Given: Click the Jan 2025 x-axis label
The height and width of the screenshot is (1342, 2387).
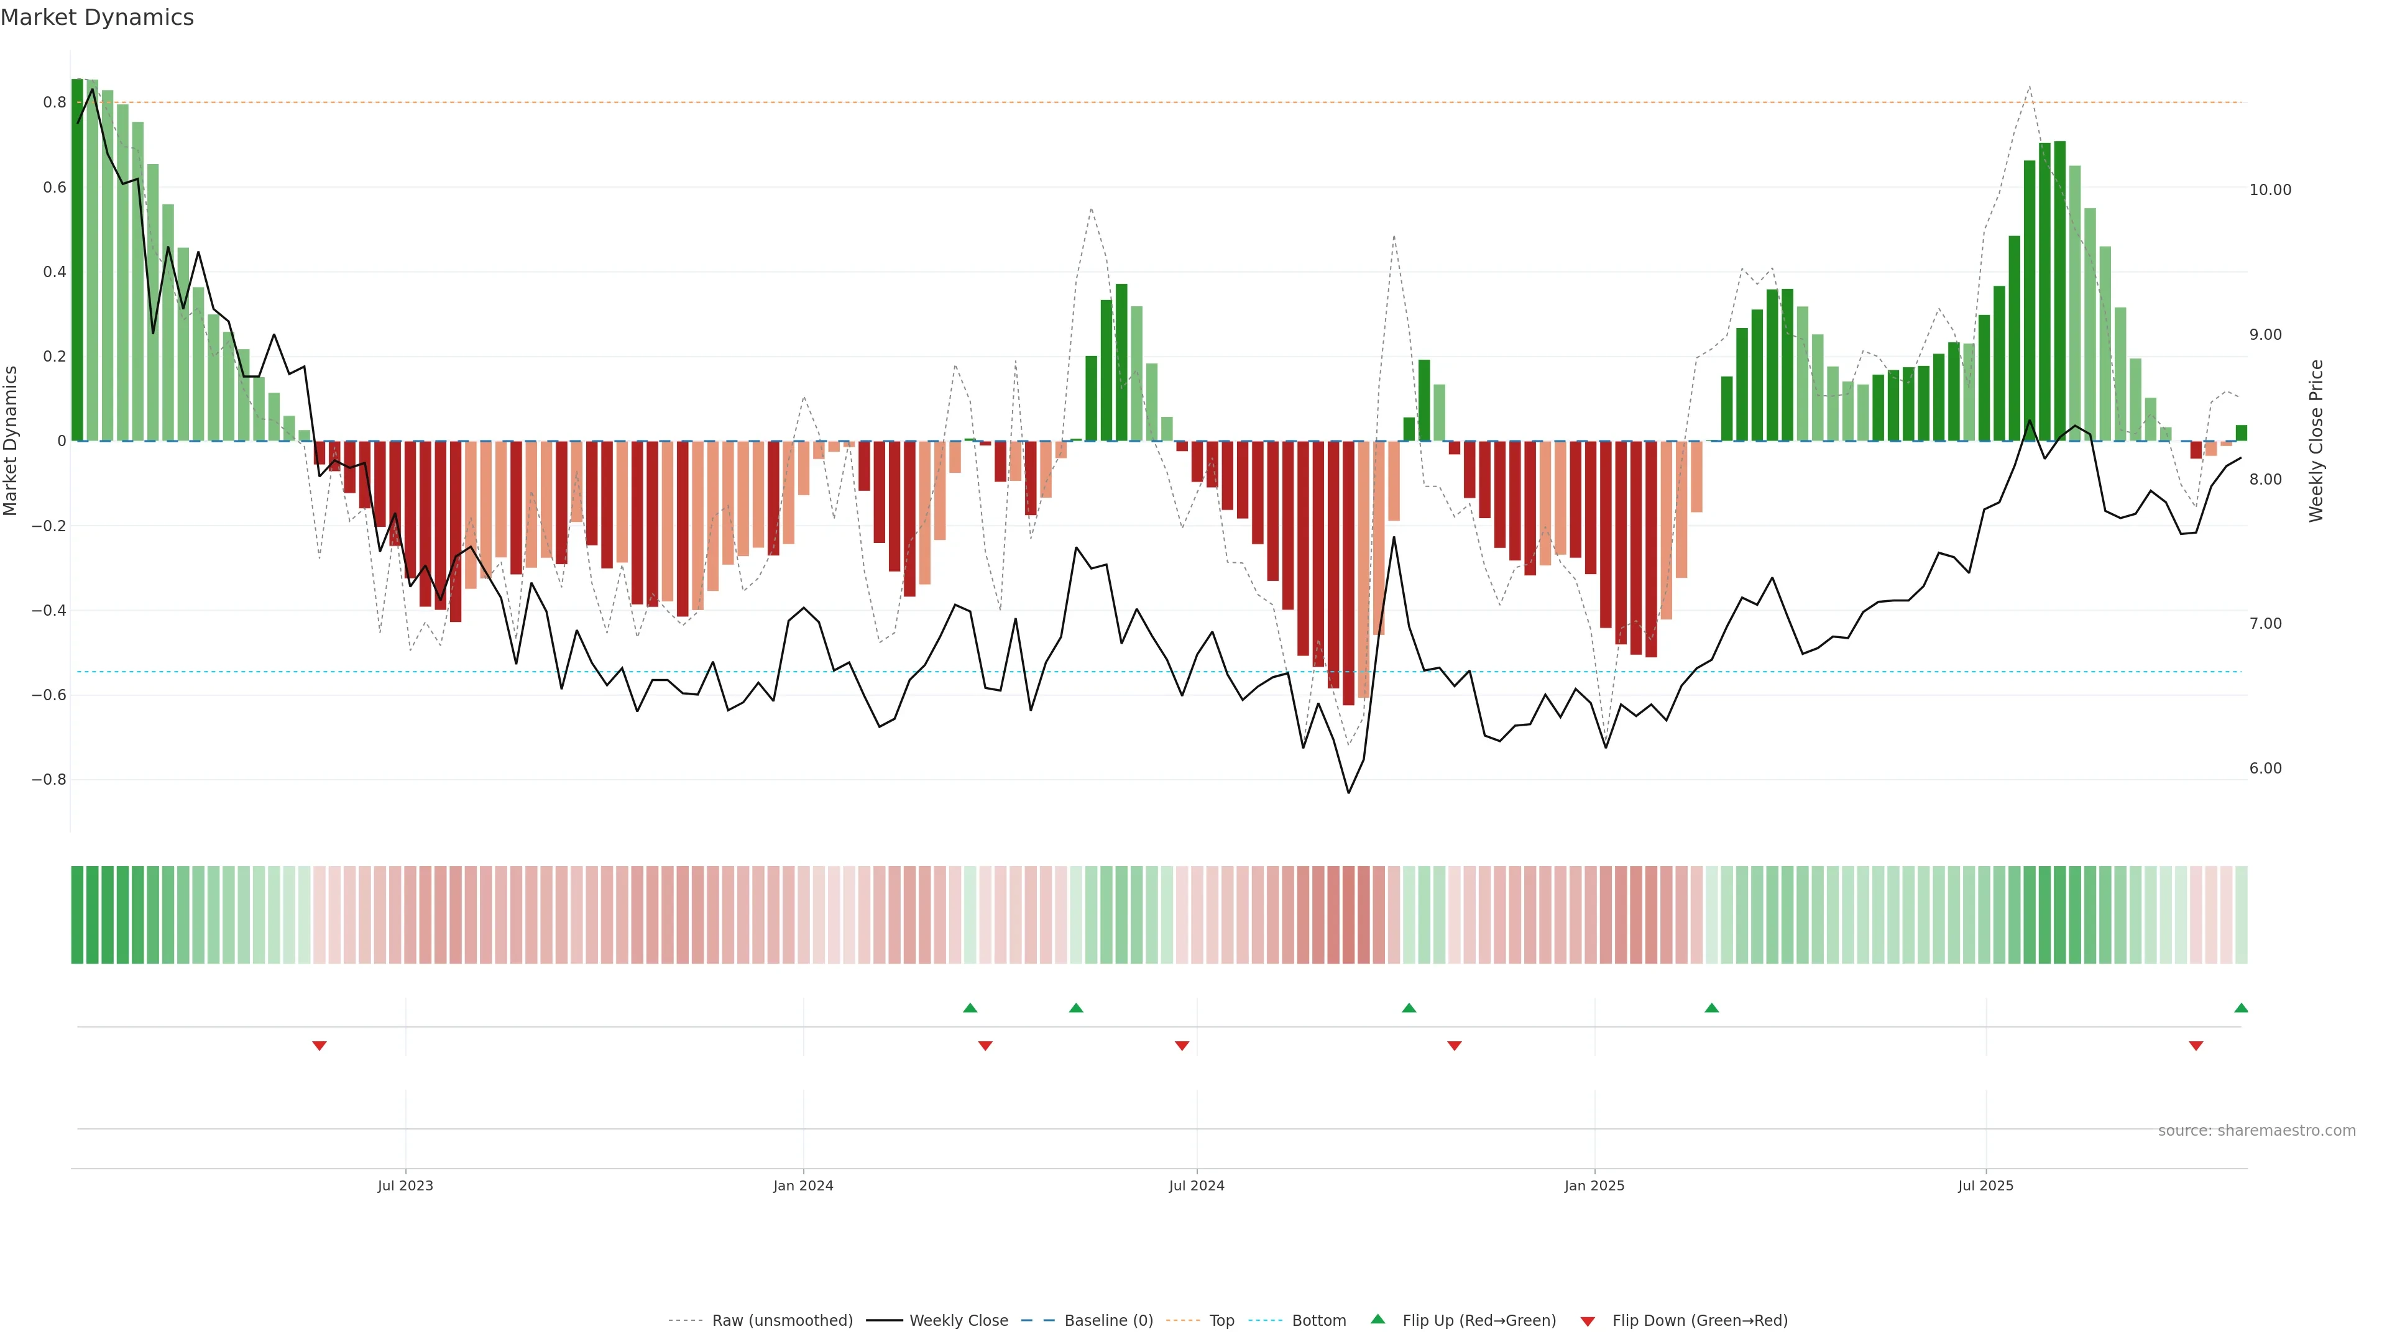Looking at the screenshot, I should click(1594, 1185).
